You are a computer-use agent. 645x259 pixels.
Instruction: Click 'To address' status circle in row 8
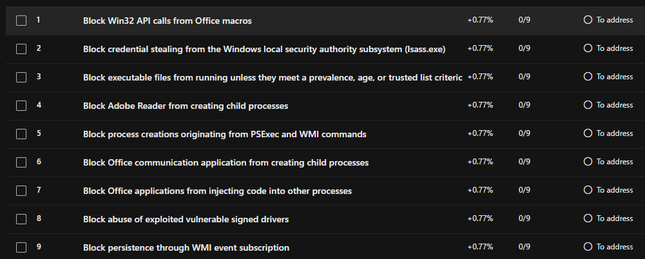tap(588, 219)
